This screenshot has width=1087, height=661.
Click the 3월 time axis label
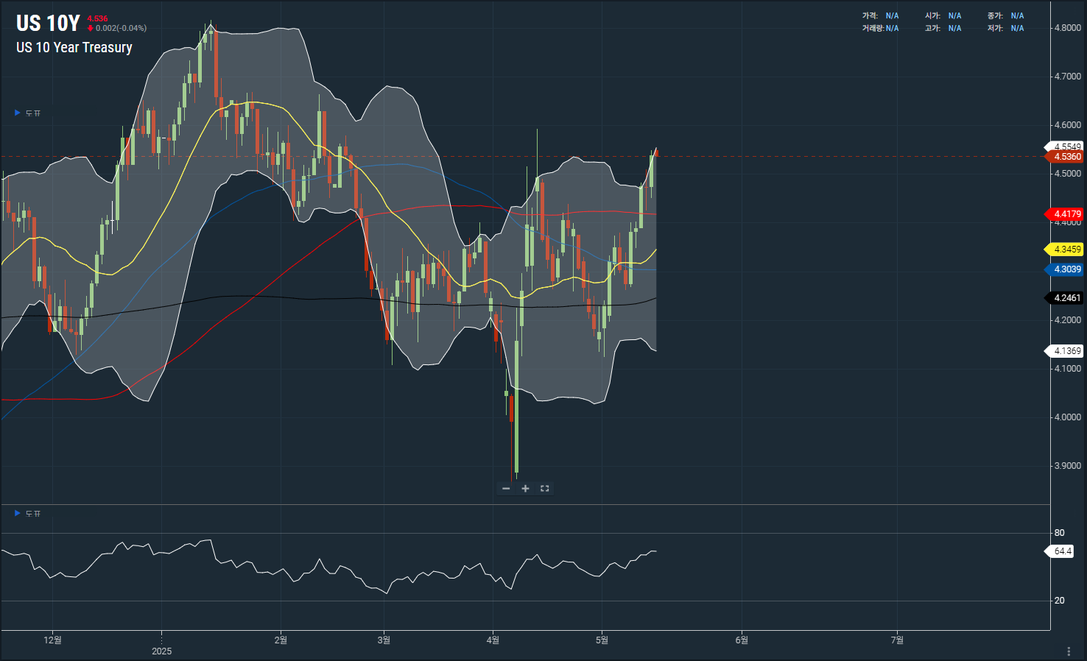tap(384, 640)
